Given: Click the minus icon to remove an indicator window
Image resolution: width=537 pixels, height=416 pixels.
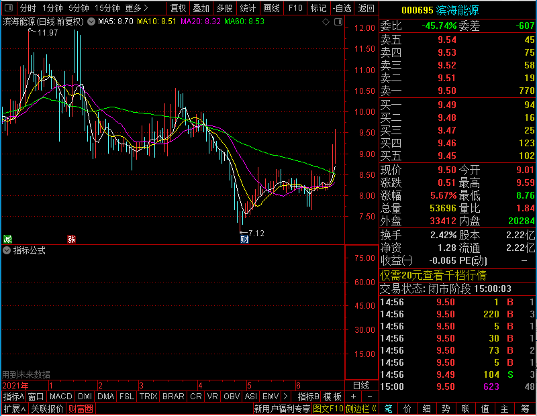Looking at the screenshot, I should pos(370,397).
